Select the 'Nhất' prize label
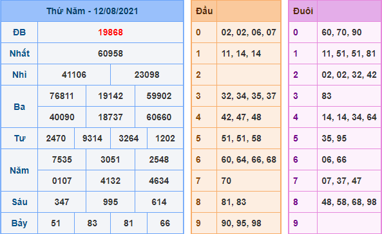 [19, 53]
